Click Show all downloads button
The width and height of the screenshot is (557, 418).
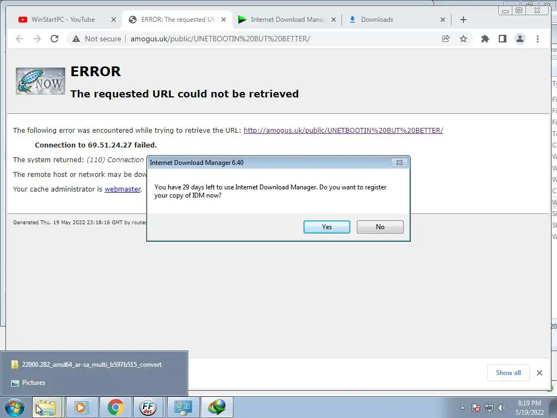click(x=509, y=372)
